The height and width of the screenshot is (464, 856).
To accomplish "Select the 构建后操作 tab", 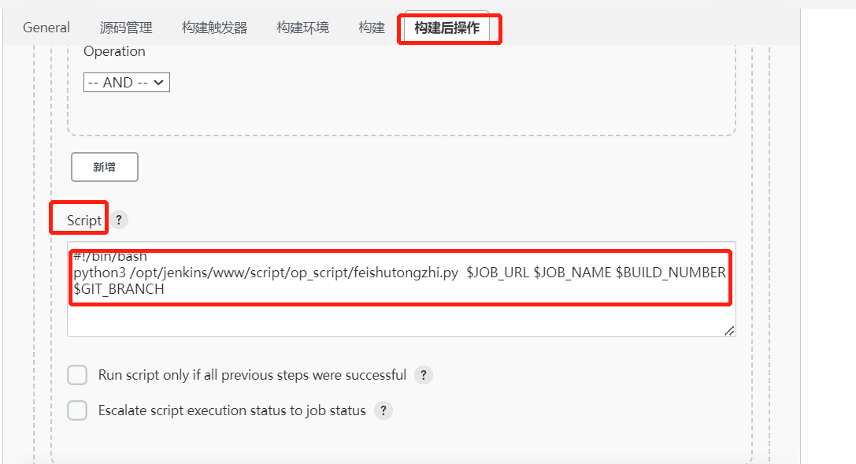I will click(x=447, y=28).
